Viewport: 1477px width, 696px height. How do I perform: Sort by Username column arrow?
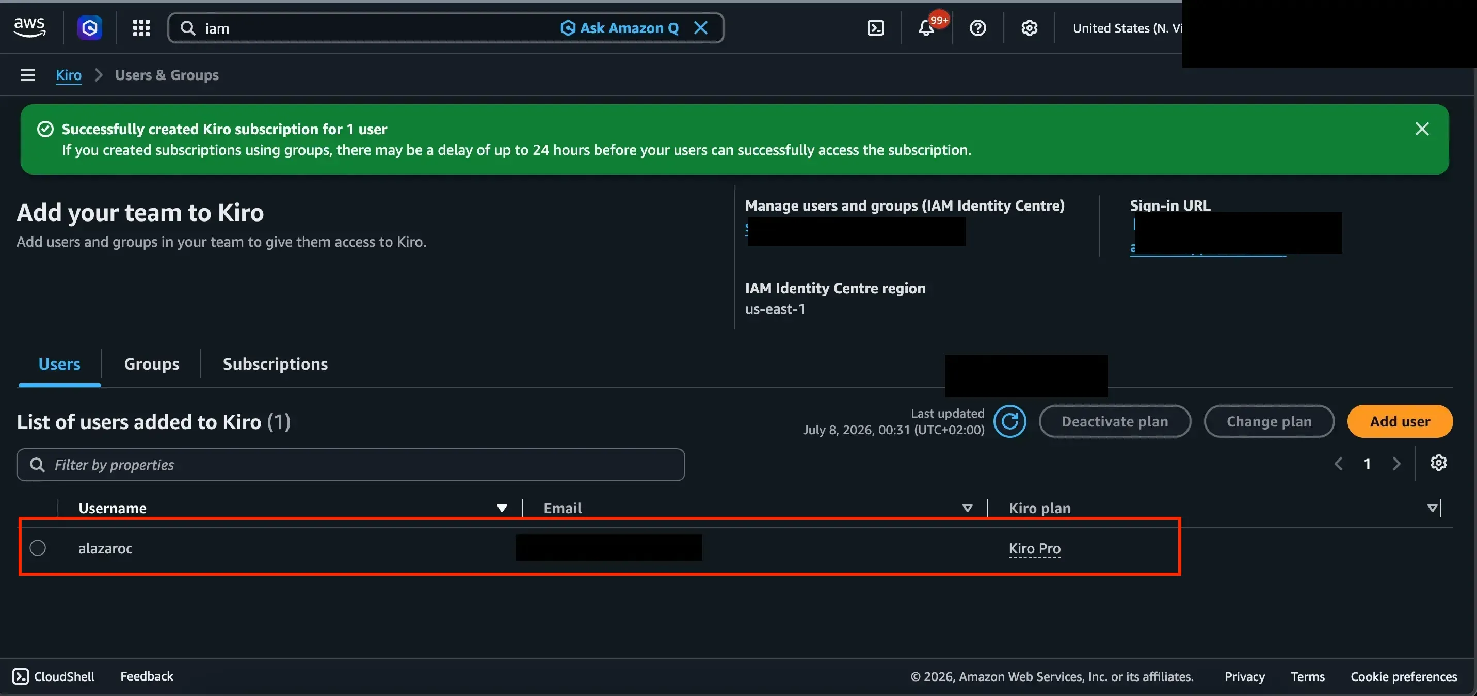coord(502,508)
